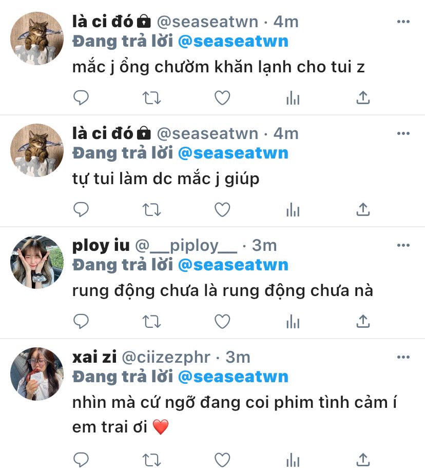
Task: Open the @__piploy__ profile handle
Action: pos(186,246)
